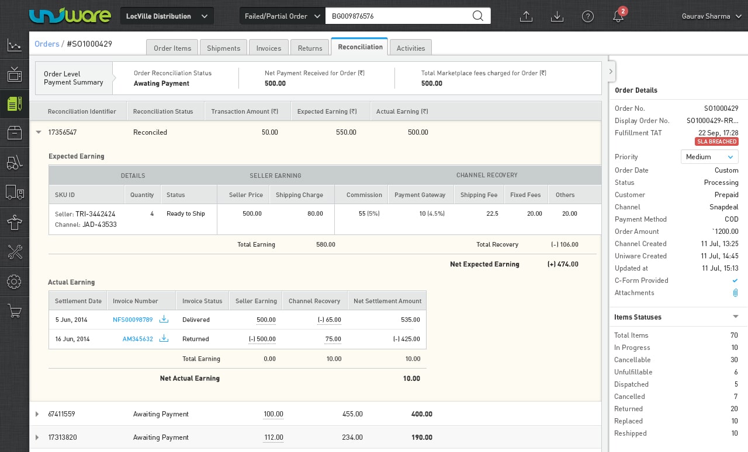Open the analytics chart sidebar icon
The image size is (748, 452).
coord(15,45)
